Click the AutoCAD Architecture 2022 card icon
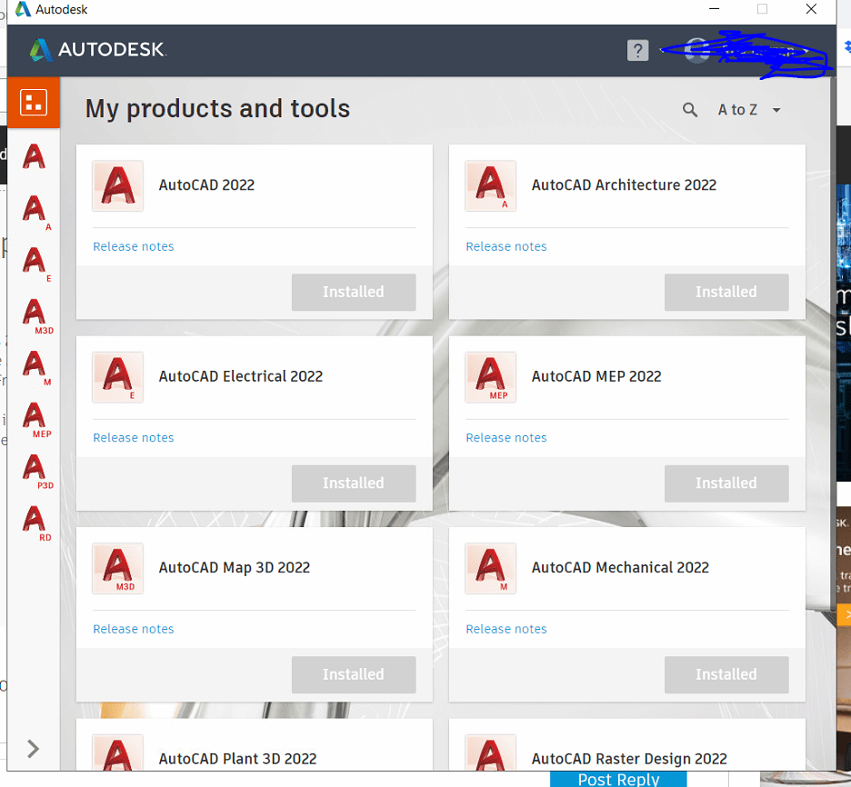851x787 pixels. pos(491,185)
